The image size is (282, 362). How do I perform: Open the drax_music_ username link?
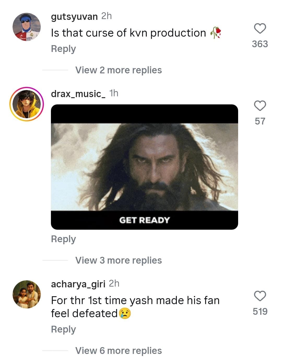(x=78, y=94)
